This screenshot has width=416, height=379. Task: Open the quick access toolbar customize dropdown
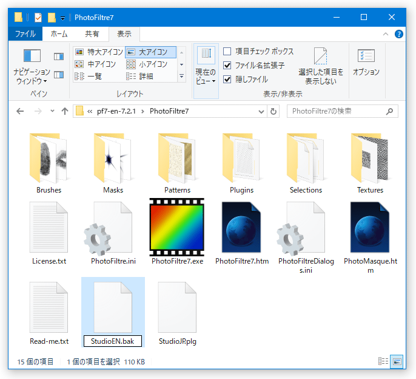pos(62,18)
